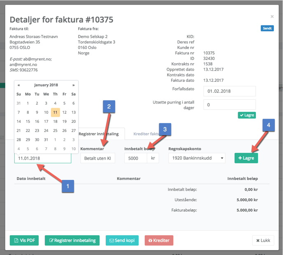Click the Dato innbetalt column header
Screen dimensions: 283x255
point(31,179)
